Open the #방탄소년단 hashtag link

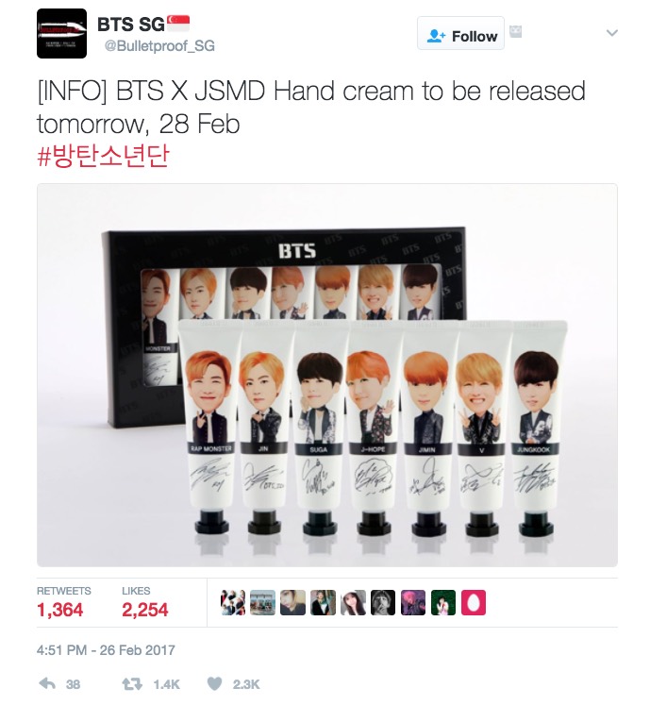pos(103,156)
